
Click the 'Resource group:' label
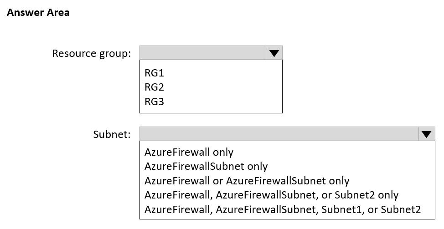pyautogui.click(x=92, y=53)
